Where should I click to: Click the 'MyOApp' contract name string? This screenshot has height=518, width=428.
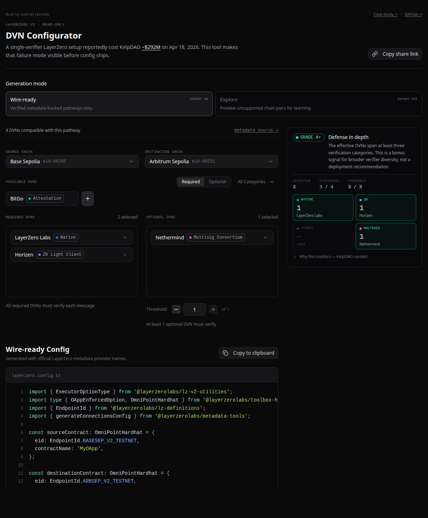(x=89, y=449)
